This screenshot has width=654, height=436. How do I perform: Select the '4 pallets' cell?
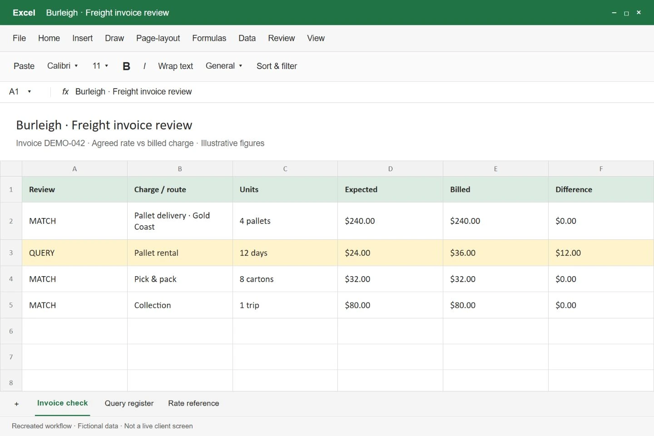(x=285, y=221)
